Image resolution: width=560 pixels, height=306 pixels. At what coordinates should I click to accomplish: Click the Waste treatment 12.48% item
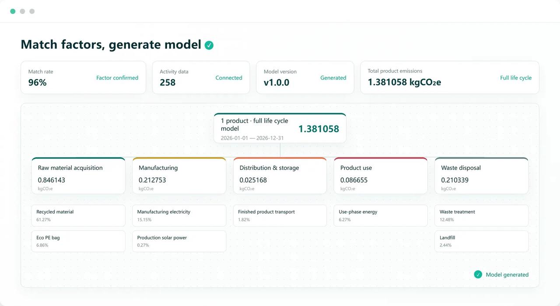pos(482,215)
